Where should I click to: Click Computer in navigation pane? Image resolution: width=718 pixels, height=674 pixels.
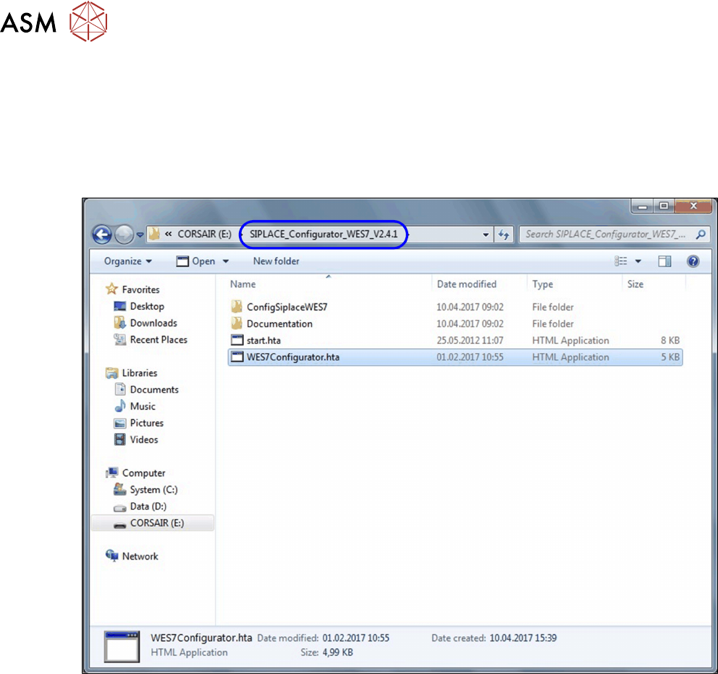click(143, 473)
